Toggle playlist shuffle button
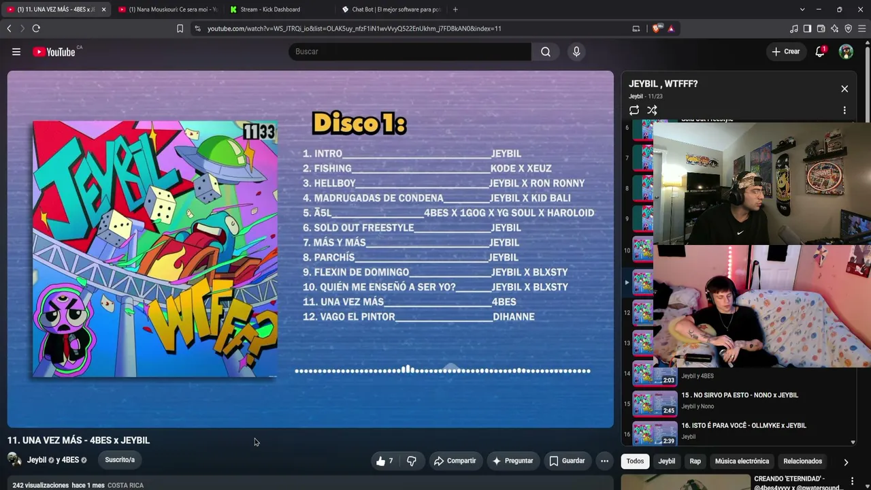Screen dimensions: 871x490 click(x=652, y=110)
